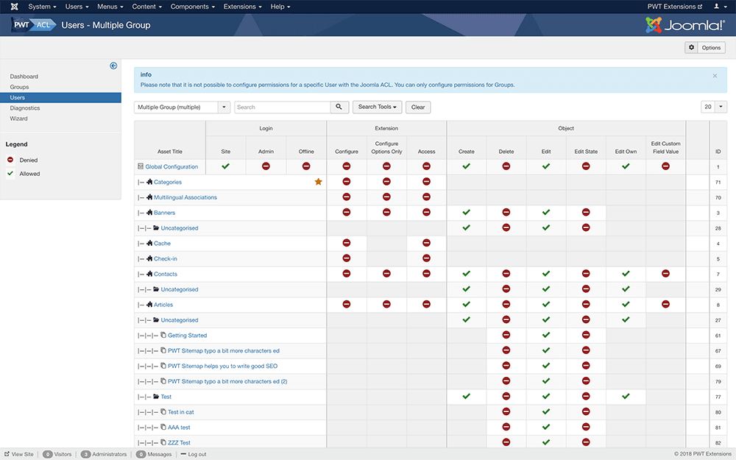Click the Banners component icon
The height and width of the screenshot is (460, 736).
point(149,212)
